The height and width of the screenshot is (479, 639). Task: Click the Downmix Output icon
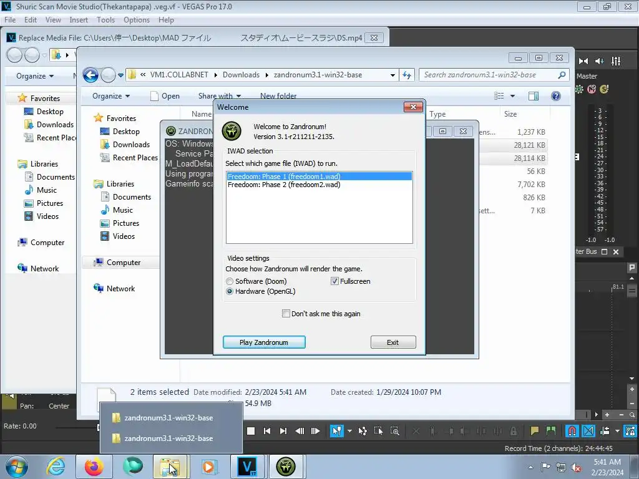[x=583, y=61]
